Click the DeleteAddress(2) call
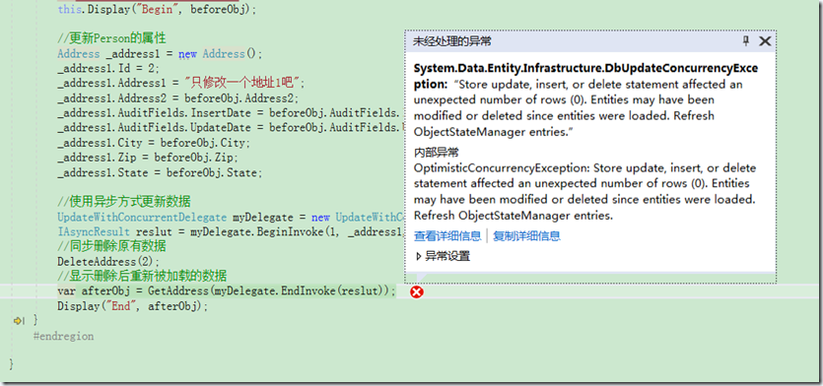This screenshot has height=386, width=823. tap(108, 262)
